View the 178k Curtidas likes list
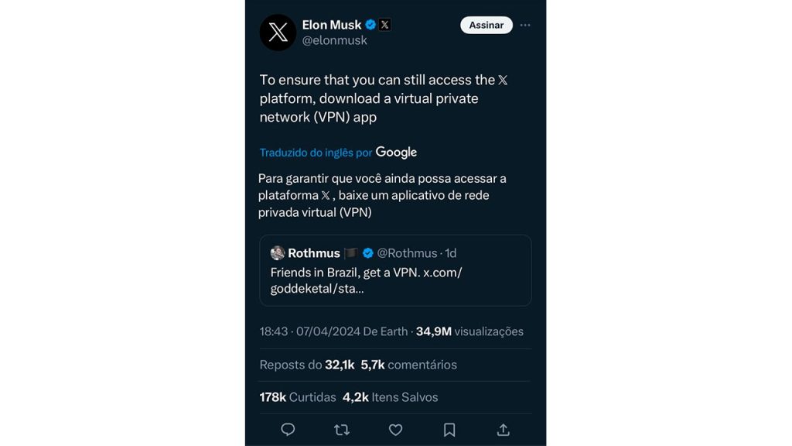The height and width of the screenshot is (446, 792). click(x=298, y=397)
